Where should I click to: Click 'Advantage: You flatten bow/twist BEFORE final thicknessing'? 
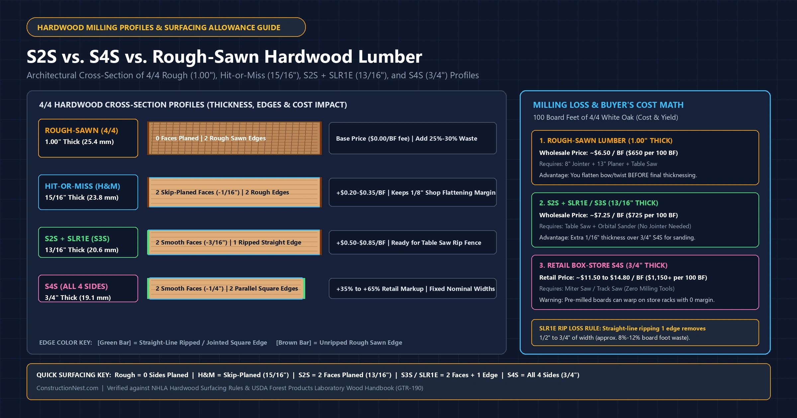(x=618, y=175)
